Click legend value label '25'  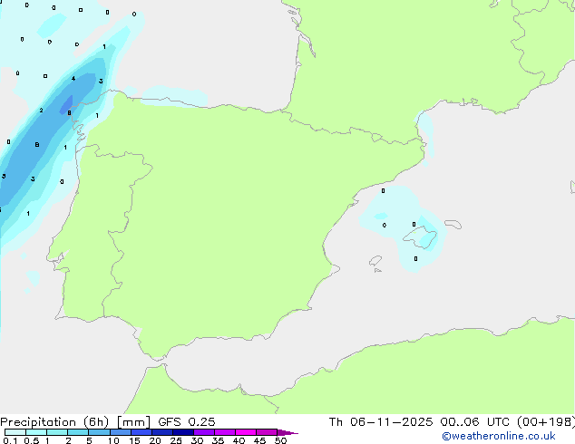click(x=176, y=440)
